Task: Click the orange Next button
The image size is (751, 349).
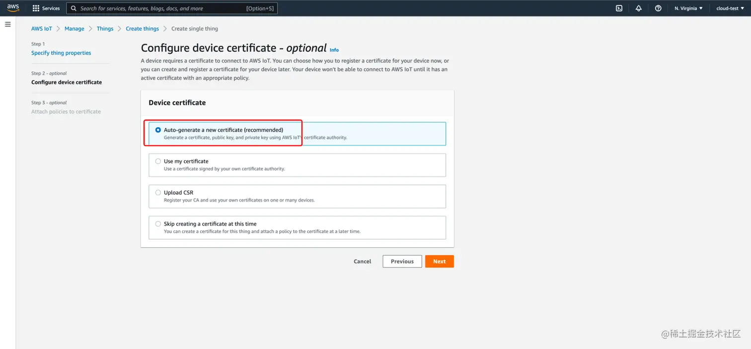Action: (x=440, y=262)
